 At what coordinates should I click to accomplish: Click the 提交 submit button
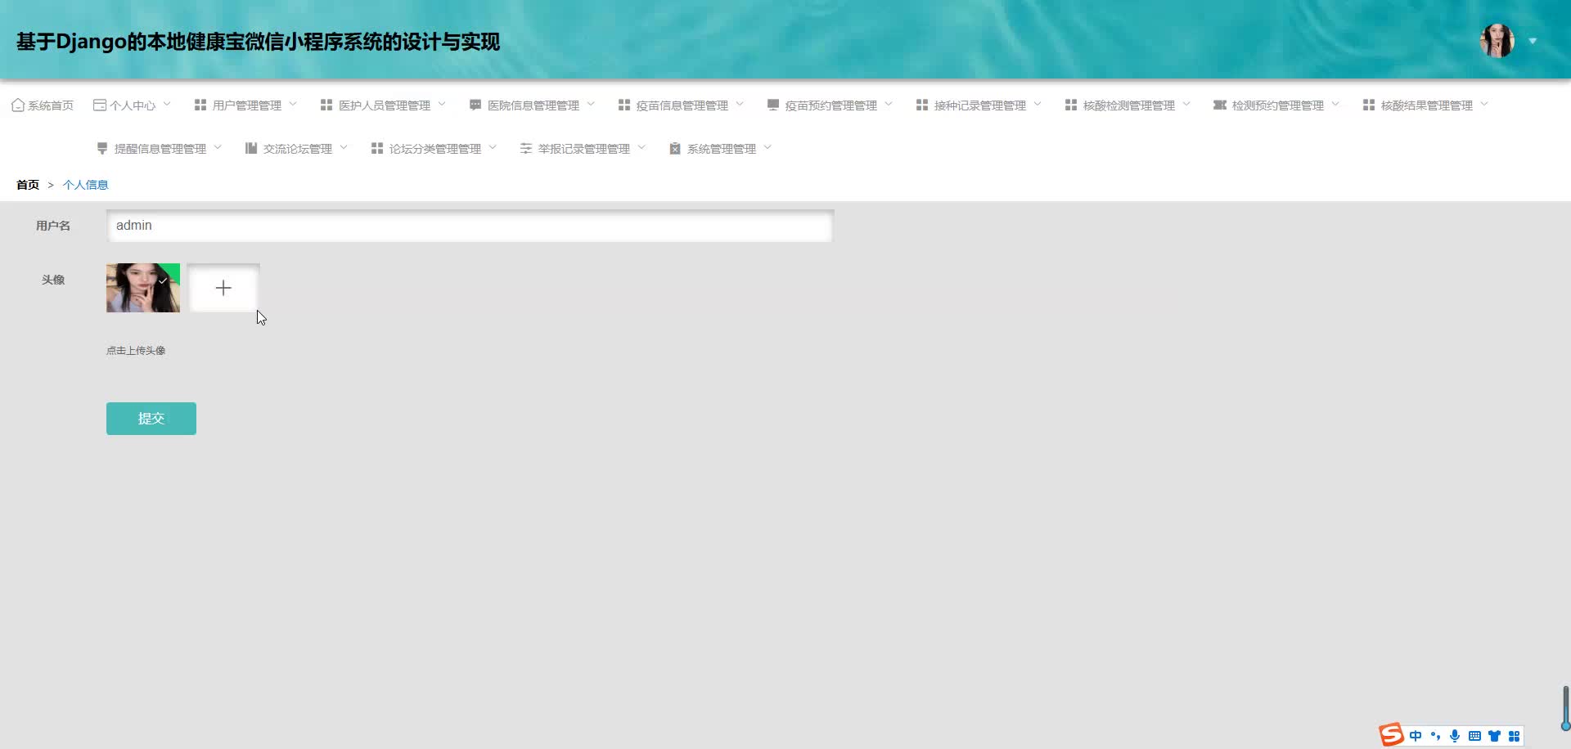click(151, 418)
